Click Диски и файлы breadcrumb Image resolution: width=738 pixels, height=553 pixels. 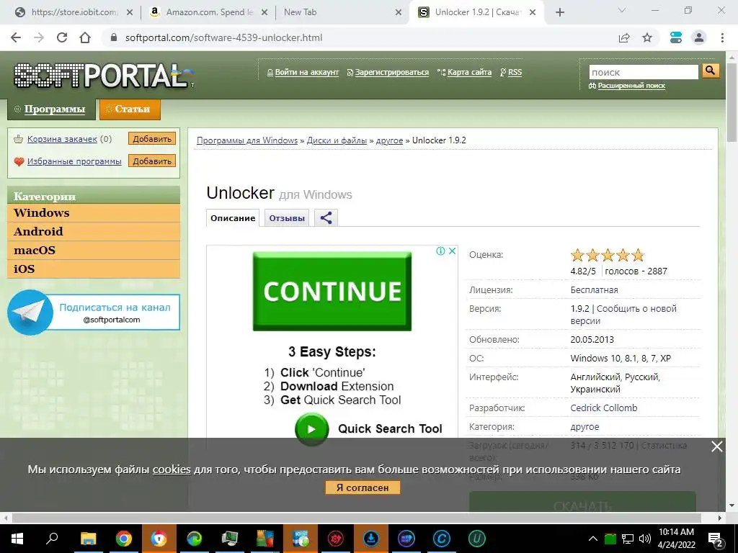click(x=337, y=140)
